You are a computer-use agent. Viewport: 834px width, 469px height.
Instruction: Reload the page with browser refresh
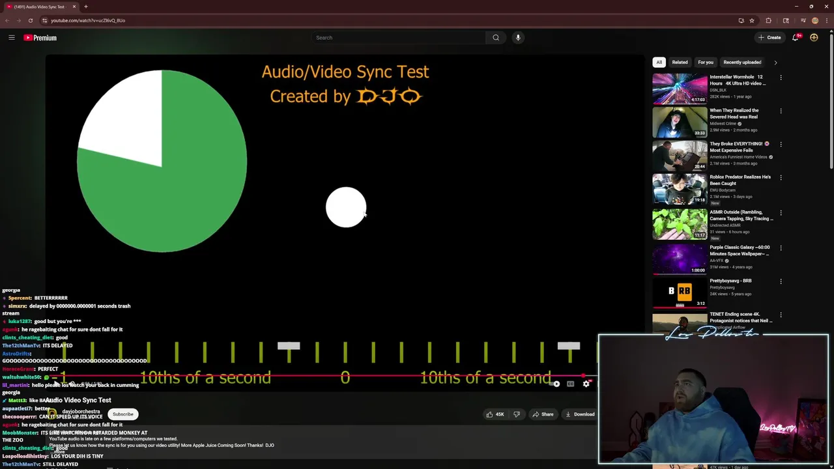31,20
